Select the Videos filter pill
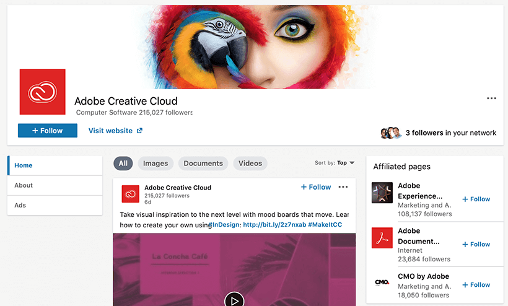This screenshot has height=306, width=508. pos(250,163)
